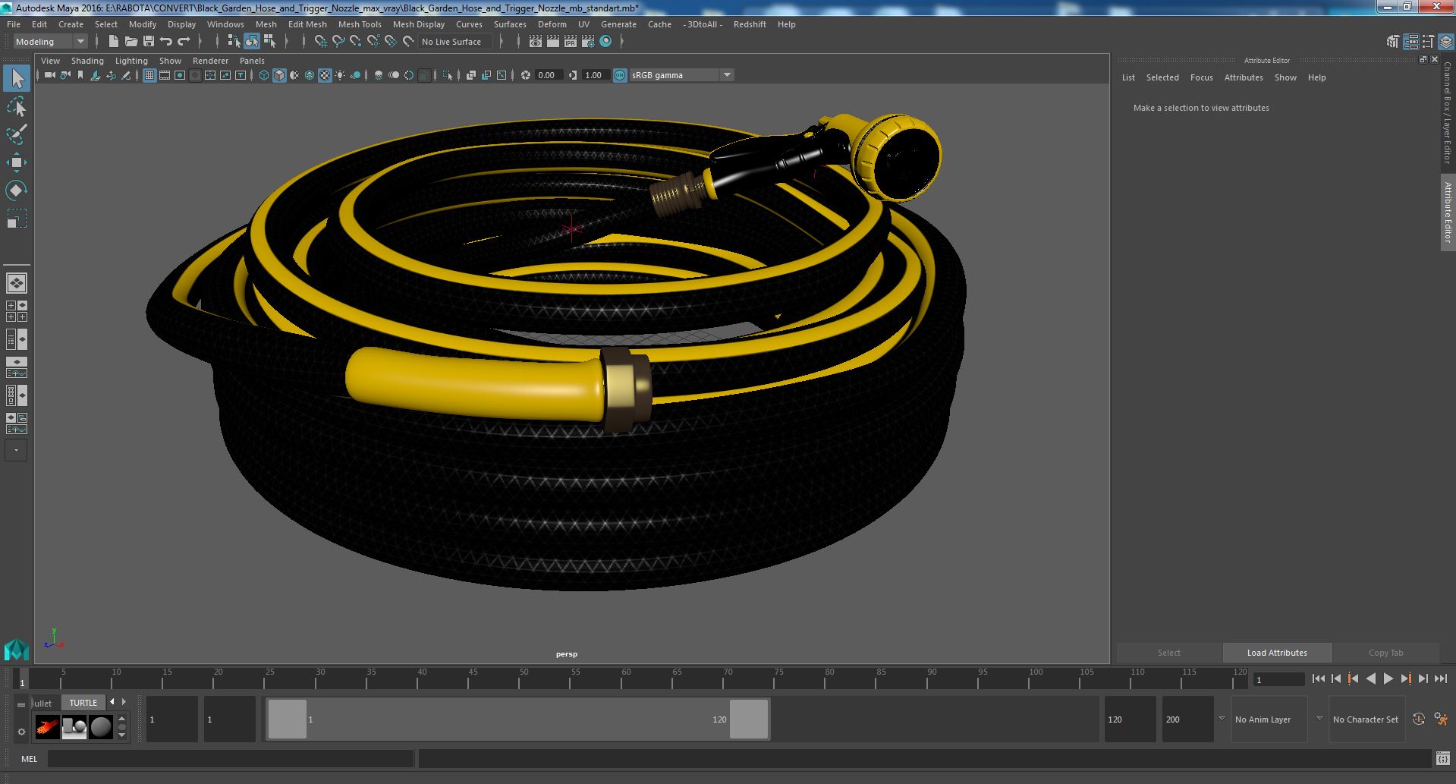This screenshot has height=784, width=1456.
Task: Click the Undo arrow icon
Action: click(x=166, y=42)
